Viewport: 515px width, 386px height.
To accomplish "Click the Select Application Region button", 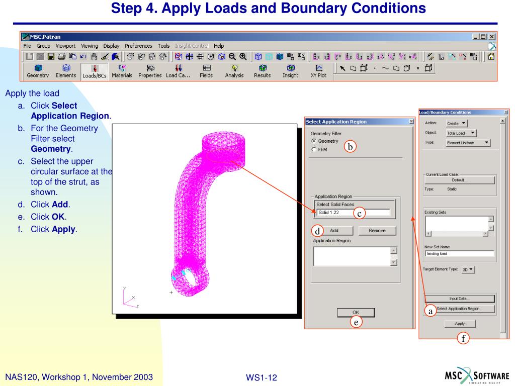I will (460, 309).
